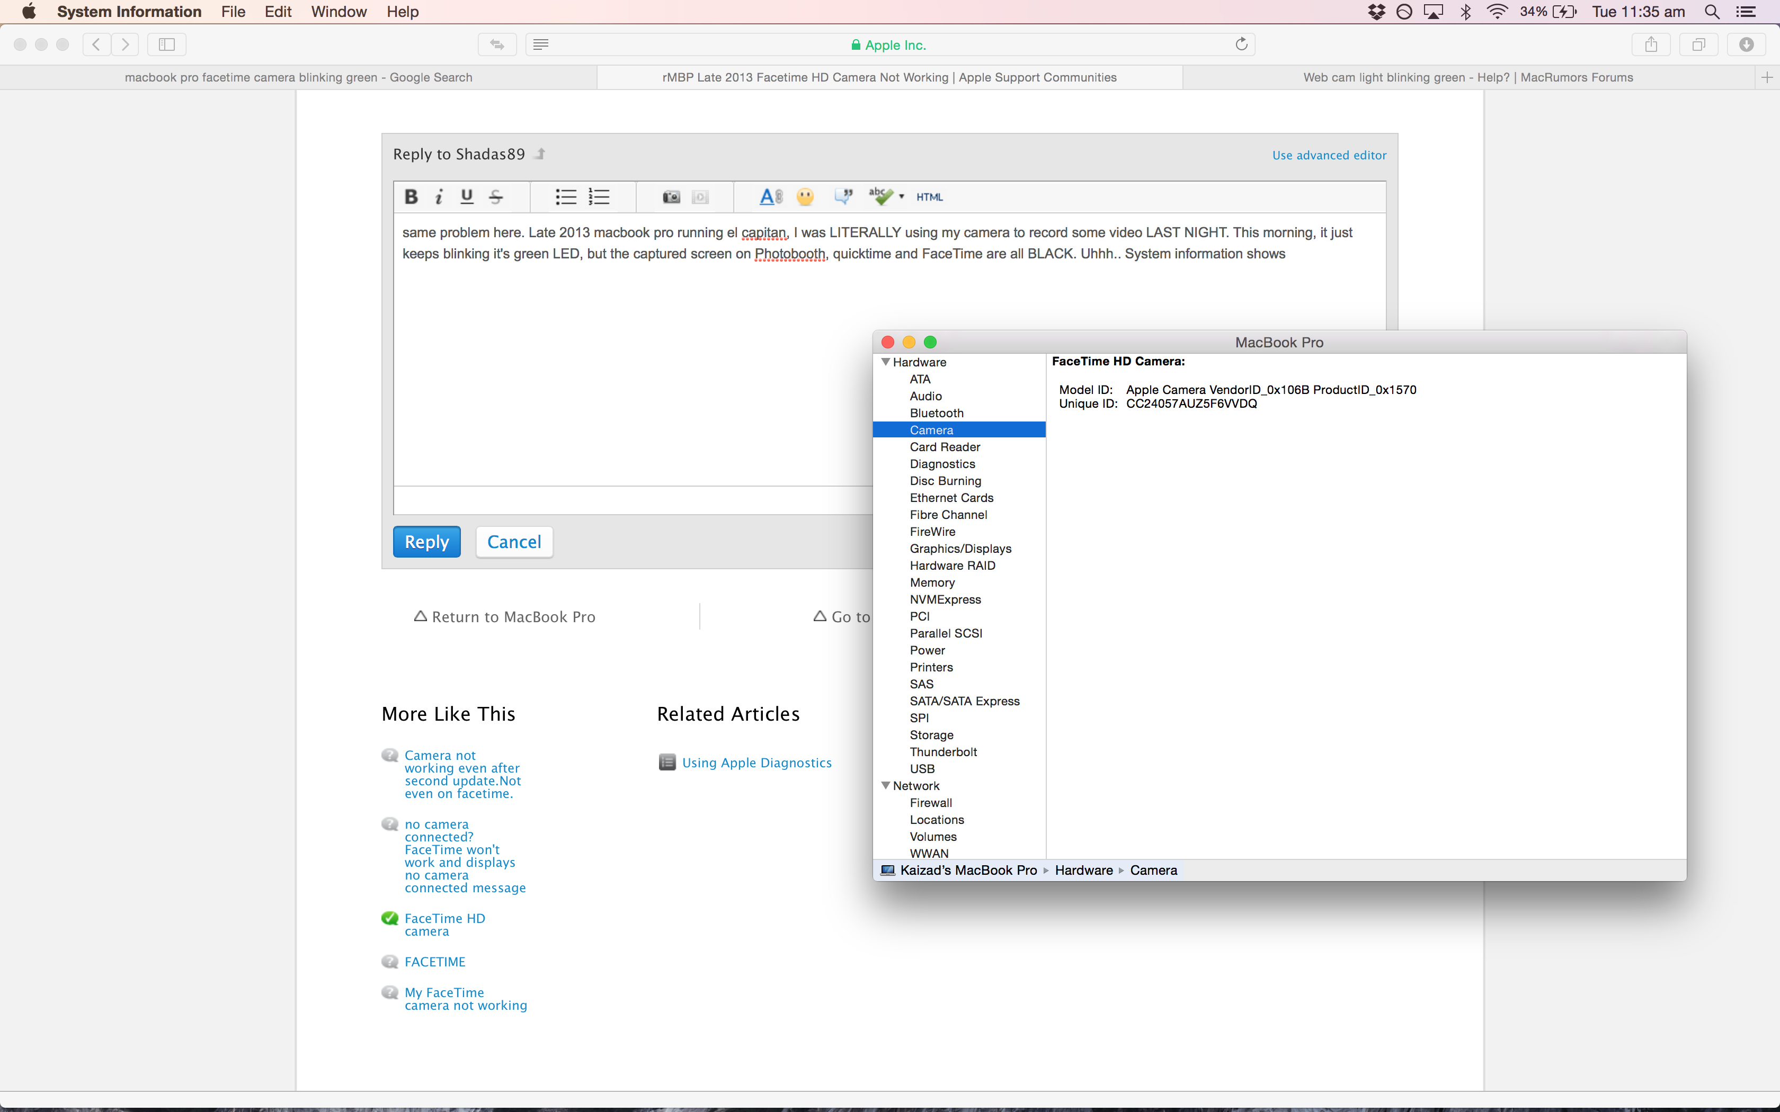Click the insert link icon
Screen dimensions: 1780x1112
(x=771, y=196)
